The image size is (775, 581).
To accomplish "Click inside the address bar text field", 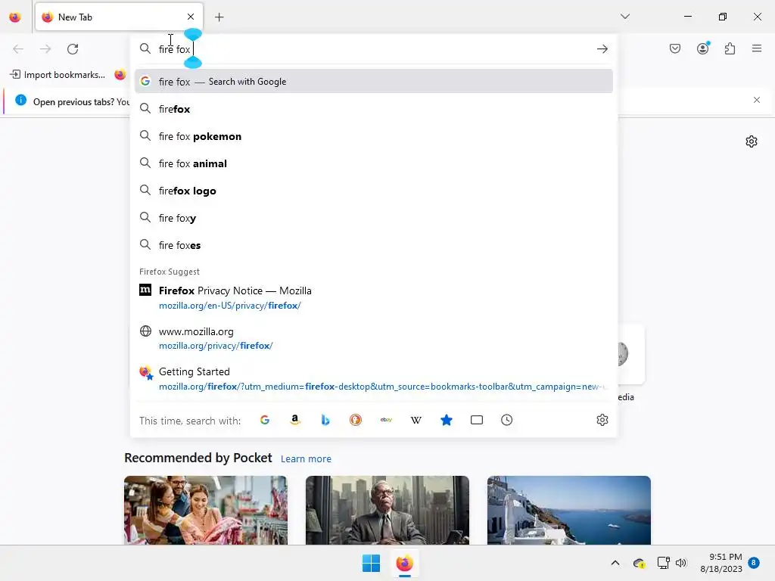I will (375, 49).
